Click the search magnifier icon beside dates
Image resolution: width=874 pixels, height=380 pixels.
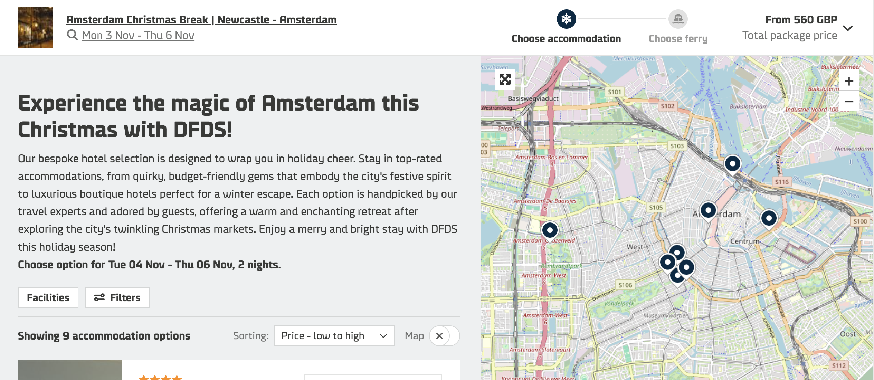pos(72,35)
